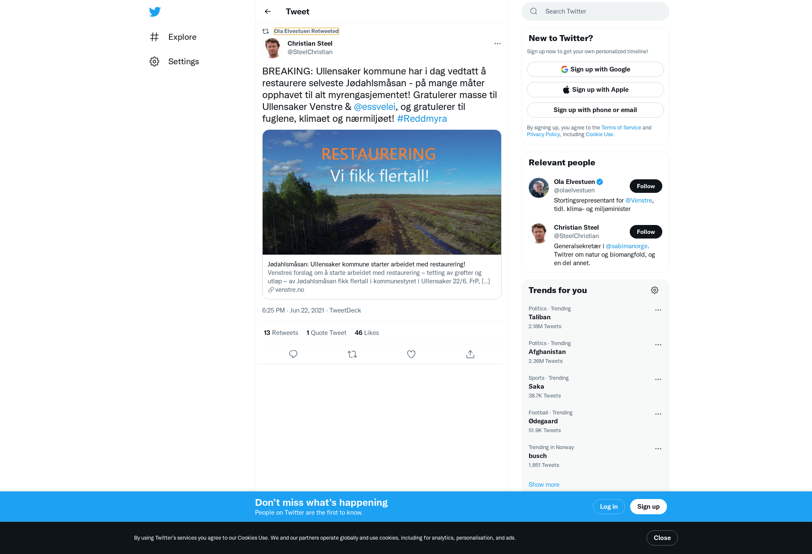Open the tweet's three-dot more menu
Viewport: 812px width, 554px height.
coord(497,44)
